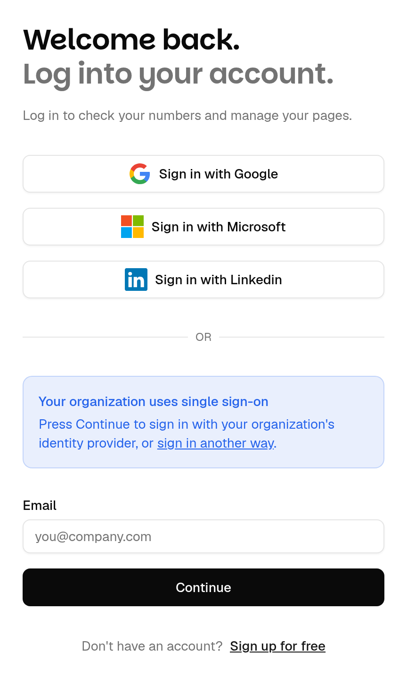
Task: Choose the Sign in with Google text
Action: 219,174
